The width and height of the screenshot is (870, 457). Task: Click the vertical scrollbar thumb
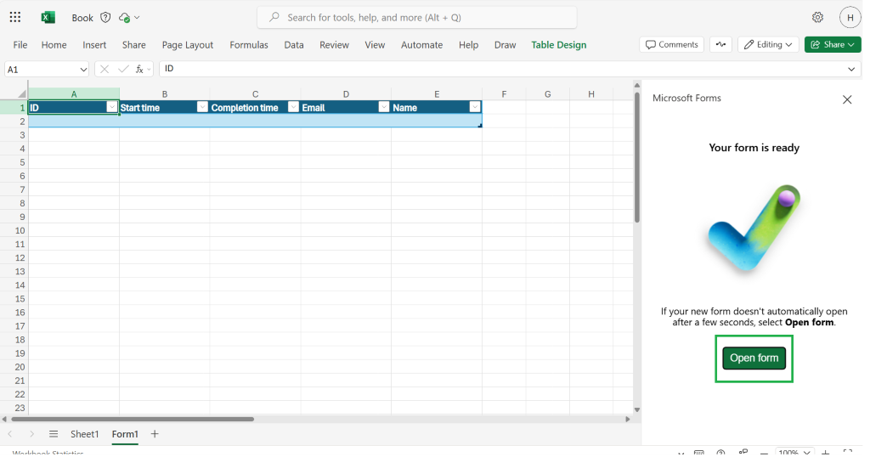coord(637,157)
